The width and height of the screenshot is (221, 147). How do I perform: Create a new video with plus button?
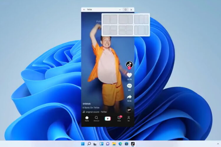click(x=108, y=119)
